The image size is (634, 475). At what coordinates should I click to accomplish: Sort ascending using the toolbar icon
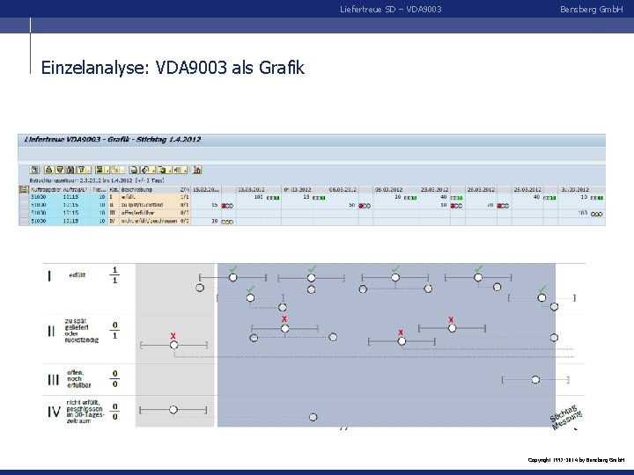49,170
